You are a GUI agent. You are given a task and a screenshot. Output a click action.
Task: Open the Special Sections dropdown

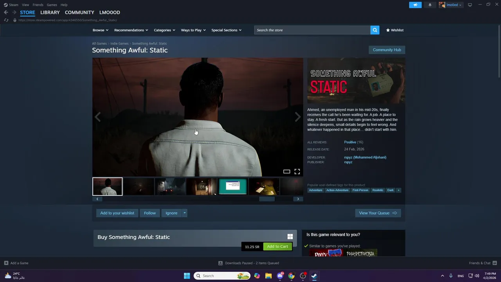[227, 30]
